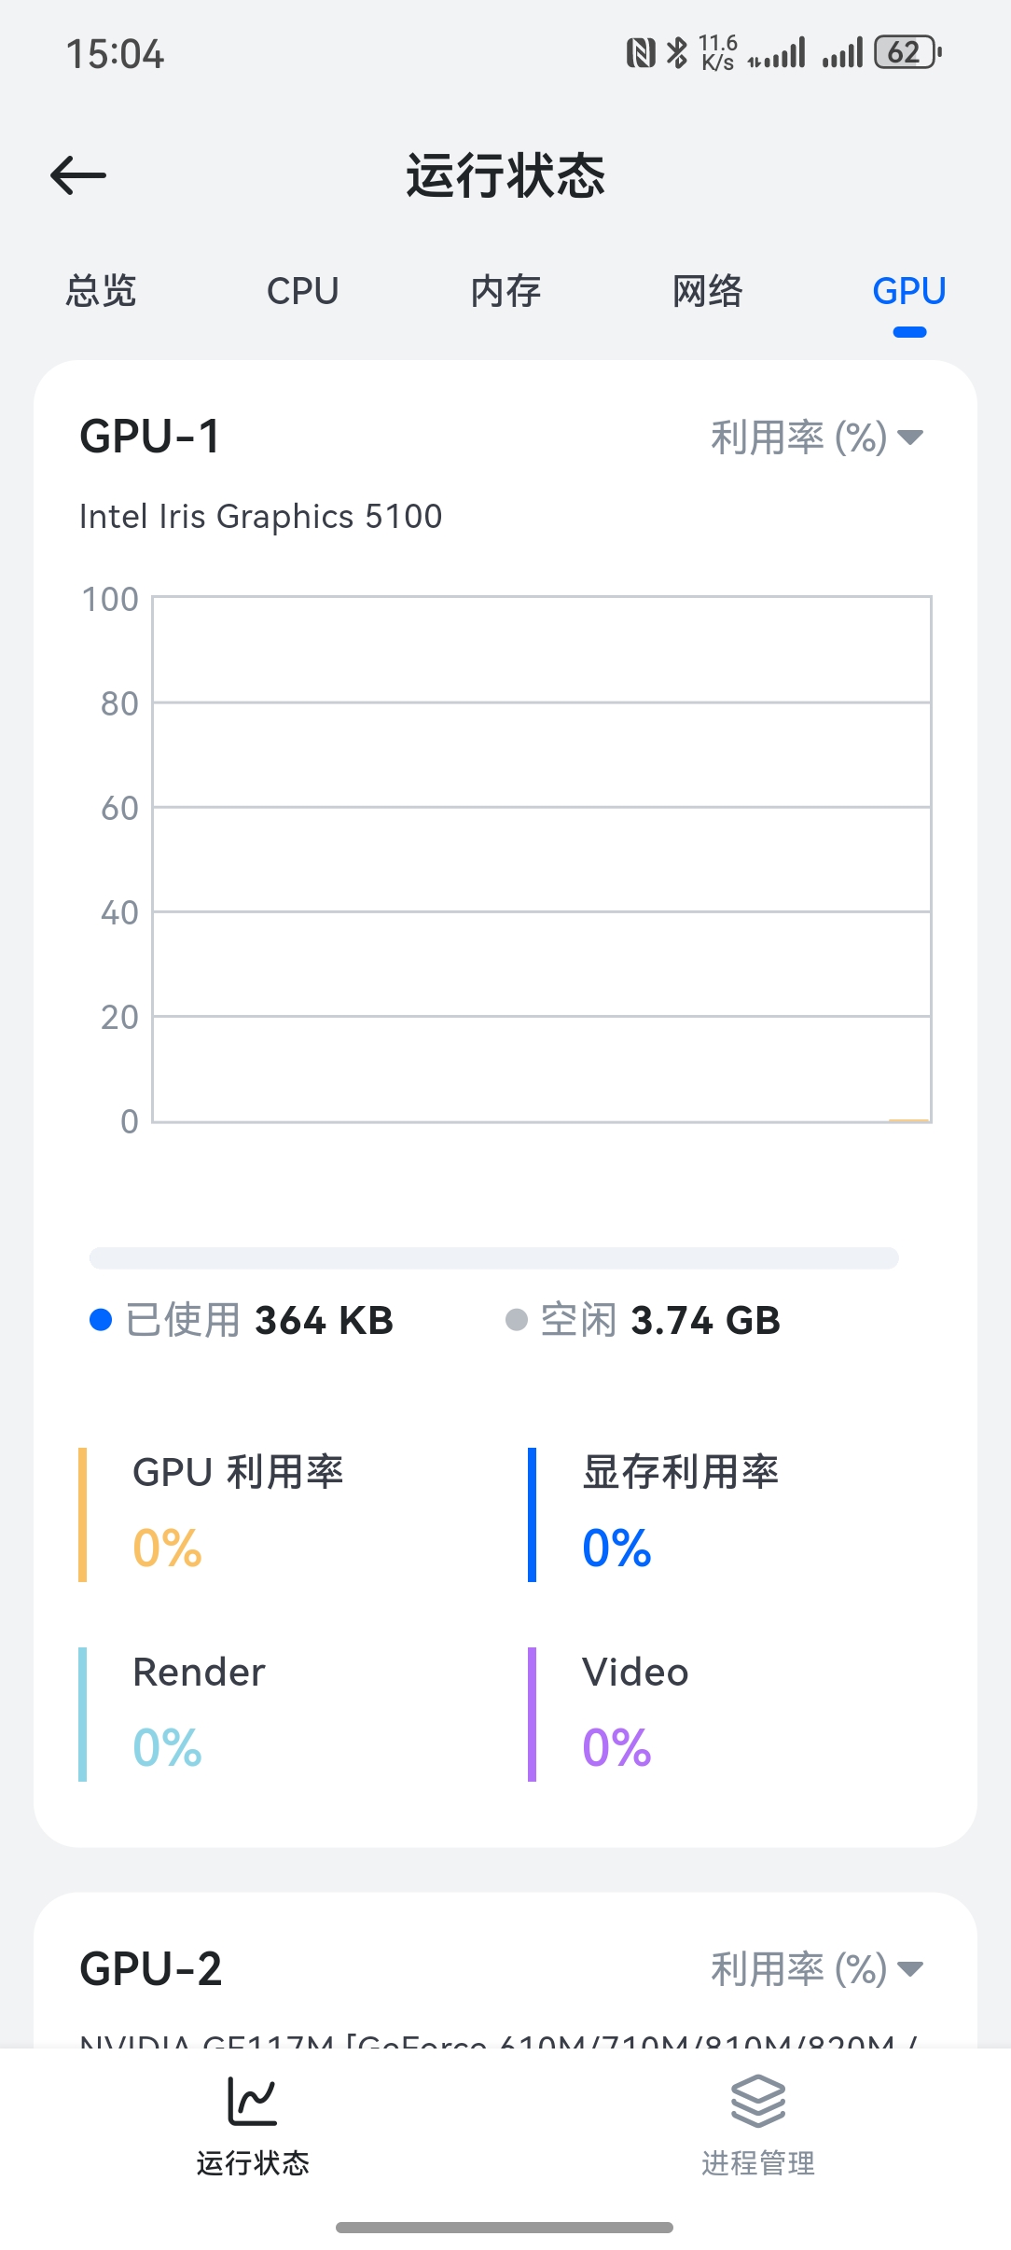The height and width of the screenshot is (2250, 1011).
Task: Switch to the 内存 memory tab
Action: point(505,291)
